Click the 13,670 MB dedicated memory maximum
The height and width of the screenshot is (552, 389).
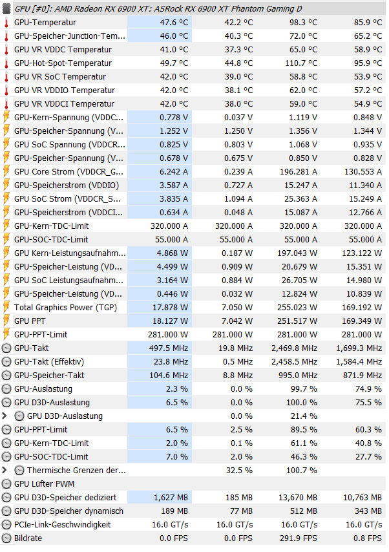pos(298,498)
